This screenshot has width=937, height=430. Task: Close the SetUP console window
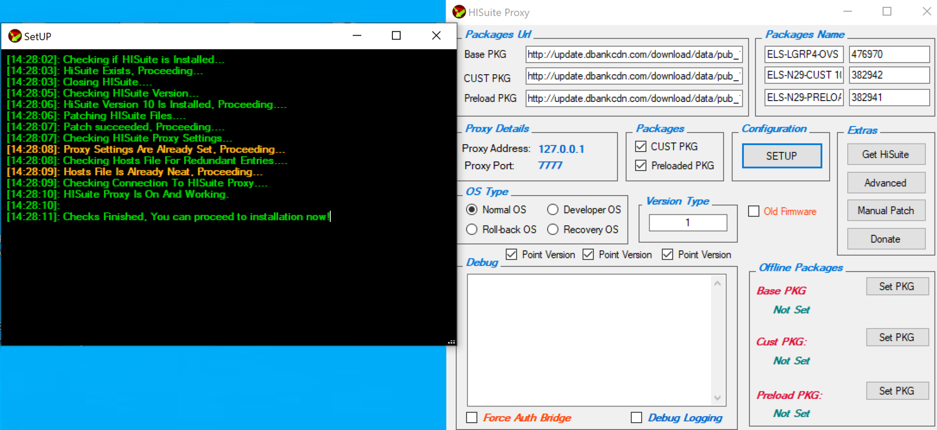pos(436,36)
